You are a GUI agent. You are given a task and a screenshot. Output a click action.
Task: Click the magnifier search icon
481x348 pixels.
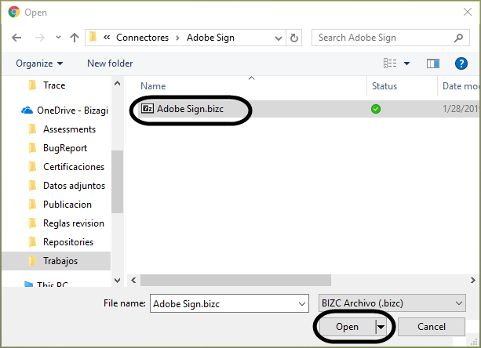pyautogui.click(x=459, y=38)
